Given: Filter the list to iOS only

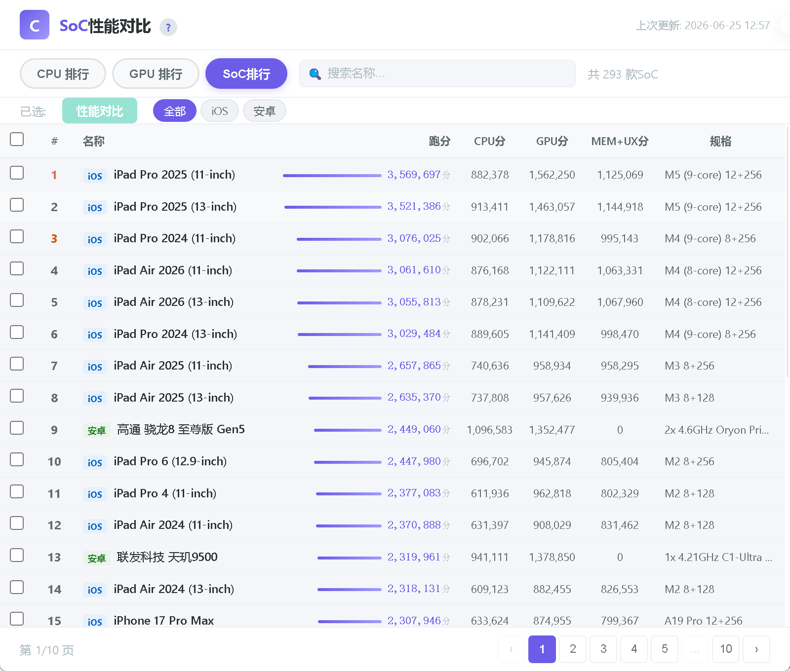Looking at the screenshot, I should pyautogui.click(x=220, y=111).
